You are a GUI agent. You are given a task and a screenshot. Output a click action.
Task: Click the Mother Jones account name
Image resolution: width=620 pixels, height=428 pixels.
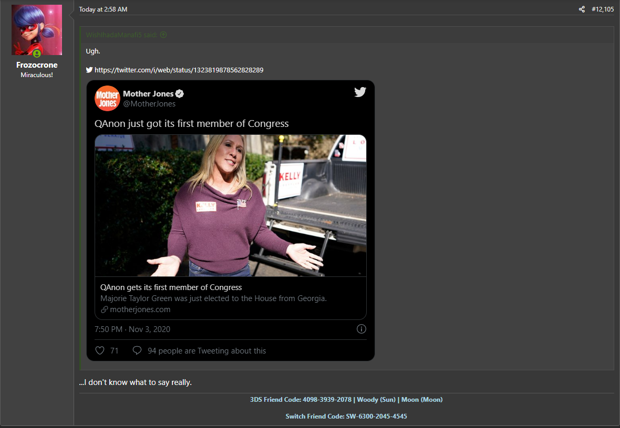148,93
